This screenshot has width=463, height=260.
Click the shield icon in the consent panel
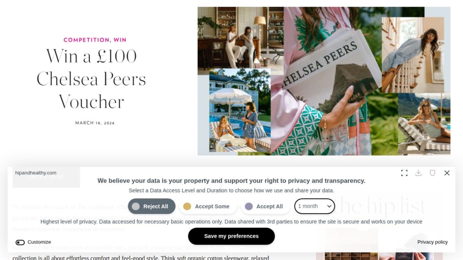[433, 173]
